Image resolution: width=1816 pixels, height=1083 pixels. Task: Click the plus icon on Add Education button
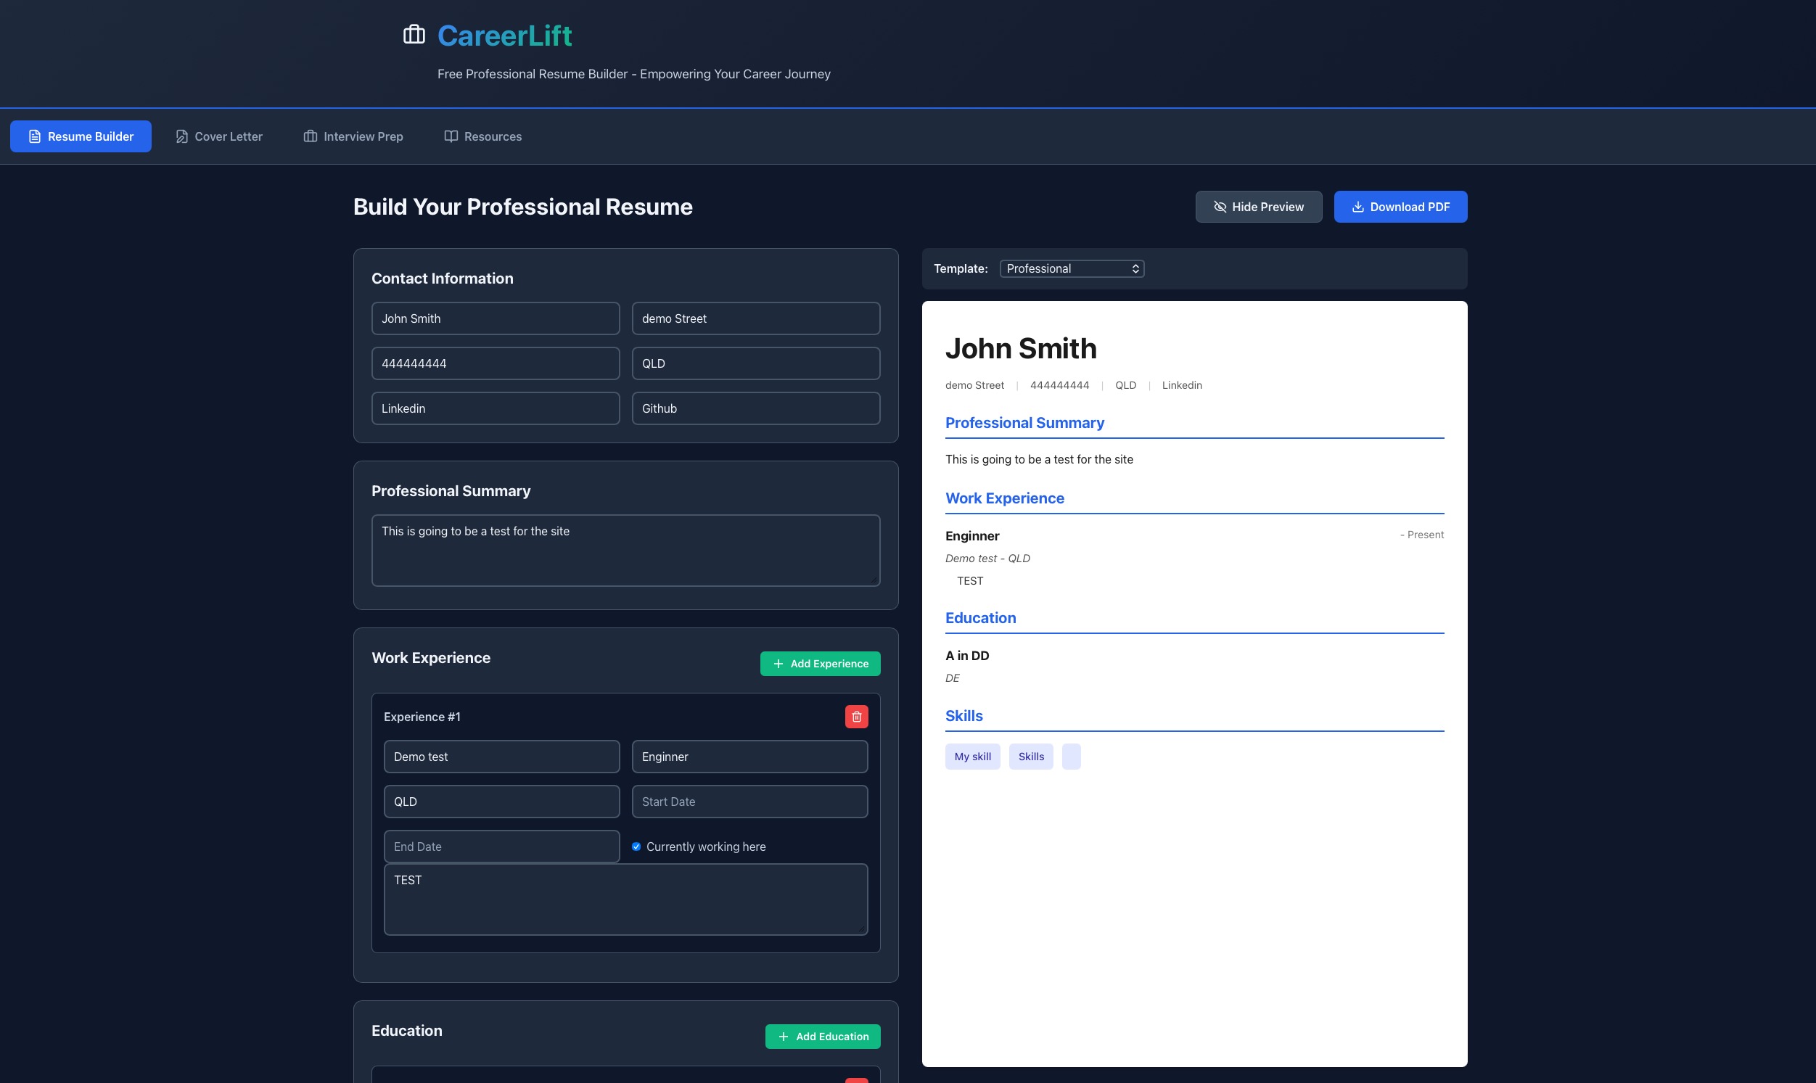pos(782,1037)
